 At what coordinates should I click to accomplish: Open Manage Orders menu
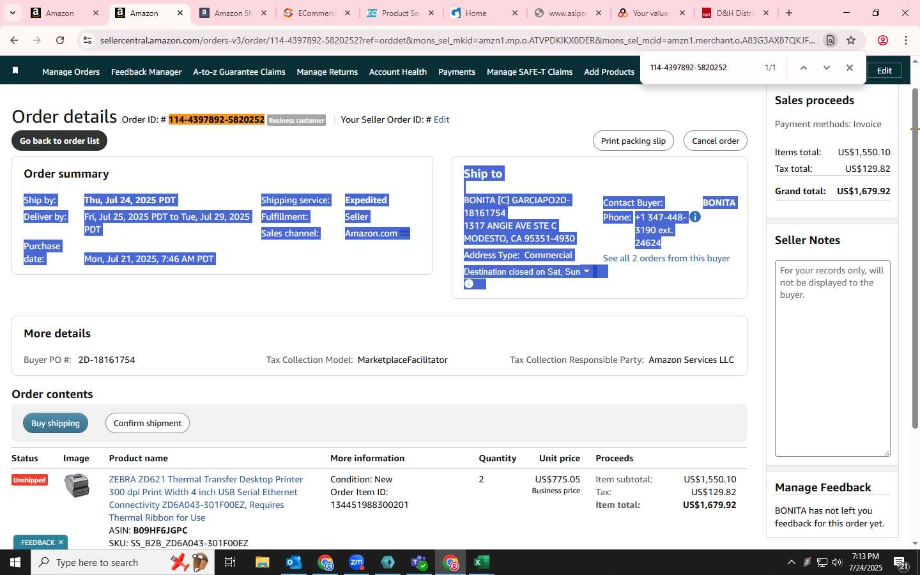(71, 72)
